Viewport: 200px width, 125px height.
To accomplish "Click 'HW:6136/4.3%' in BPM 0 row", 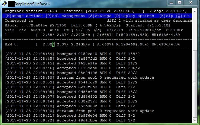I will click(x=166, y=44).
